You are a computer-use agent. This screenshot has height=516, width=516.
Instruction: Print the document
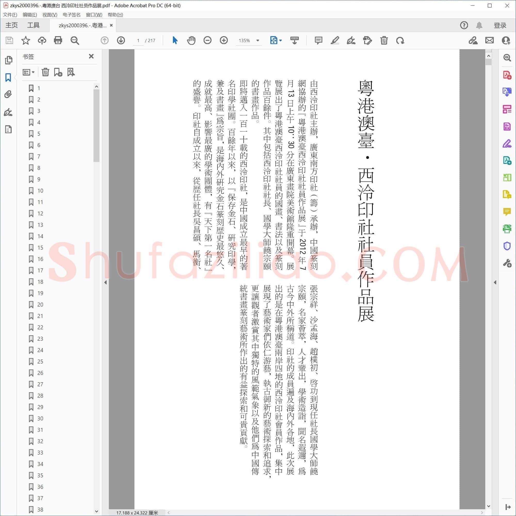click(58, 40)
